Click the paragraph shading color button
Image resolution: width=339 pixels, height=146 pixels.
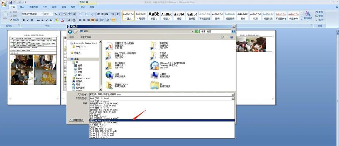click(108, 20)
